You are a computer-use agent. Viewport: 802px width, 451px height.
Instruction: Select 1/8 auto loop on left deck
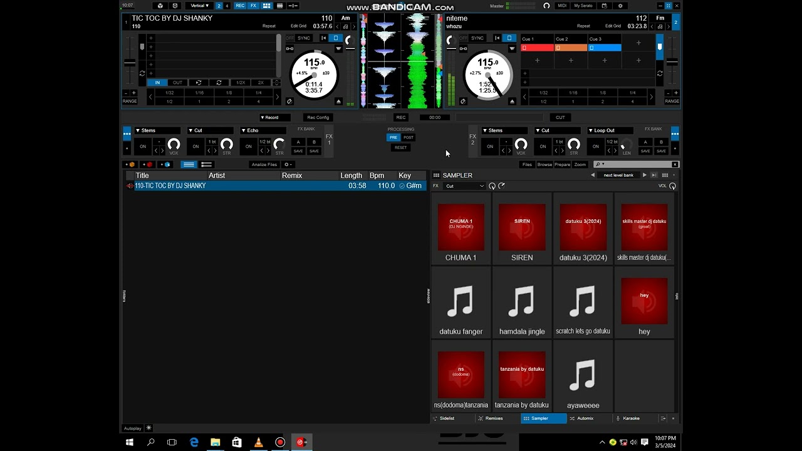click(229, 93)
